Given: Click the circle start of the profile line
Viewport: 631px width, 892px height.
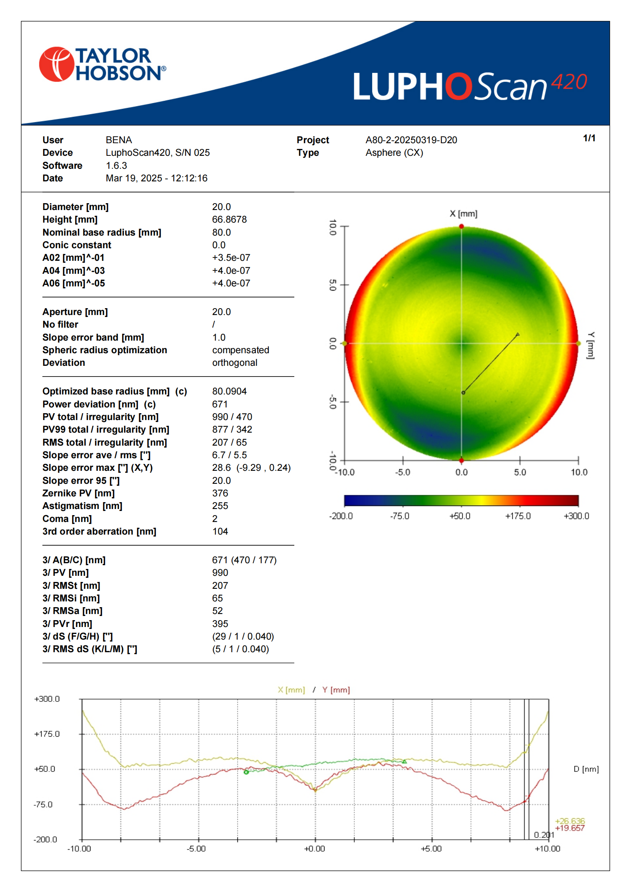Looking at the screenshot, I should (463, 393).
